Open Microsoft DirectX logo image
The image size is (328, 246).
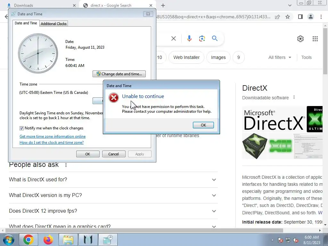274,119
